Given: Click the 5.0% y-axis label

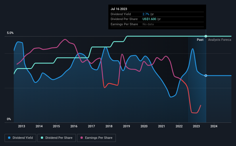Looking at the screenshot, I should coord(10,33).
